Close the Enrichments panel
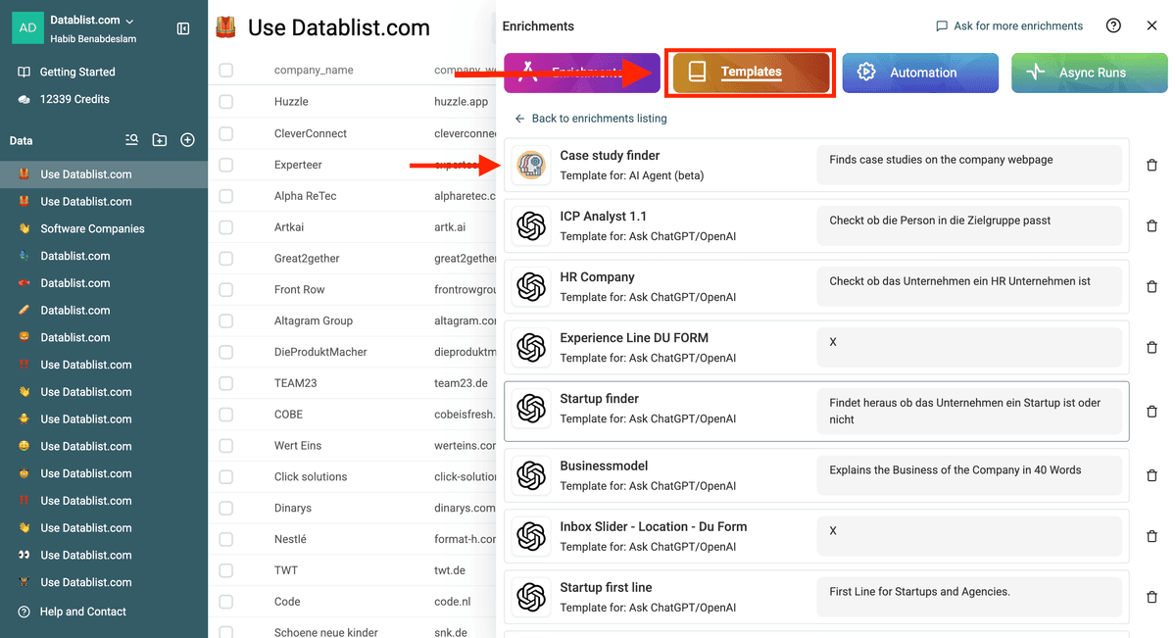 [1151, 25]
